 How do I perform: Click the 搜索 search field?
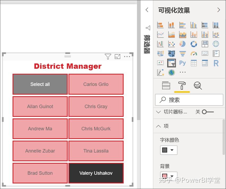189,100
